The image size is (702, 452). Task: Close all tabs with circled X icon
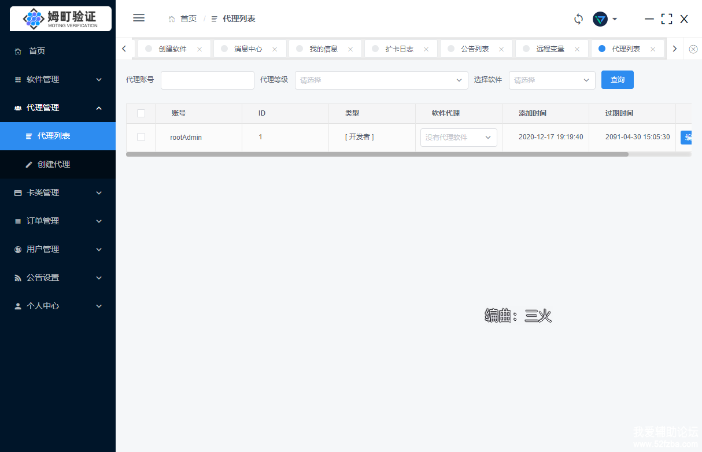[x=693, y=49]
